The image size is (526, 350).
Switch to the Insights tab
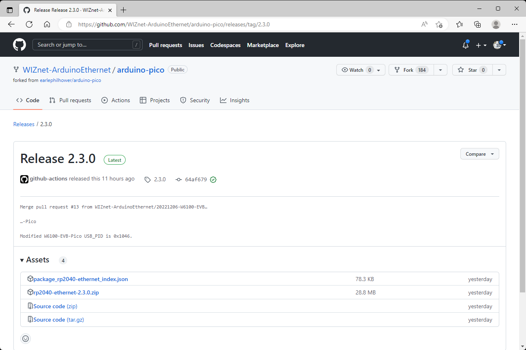click(x=235, y=100)
